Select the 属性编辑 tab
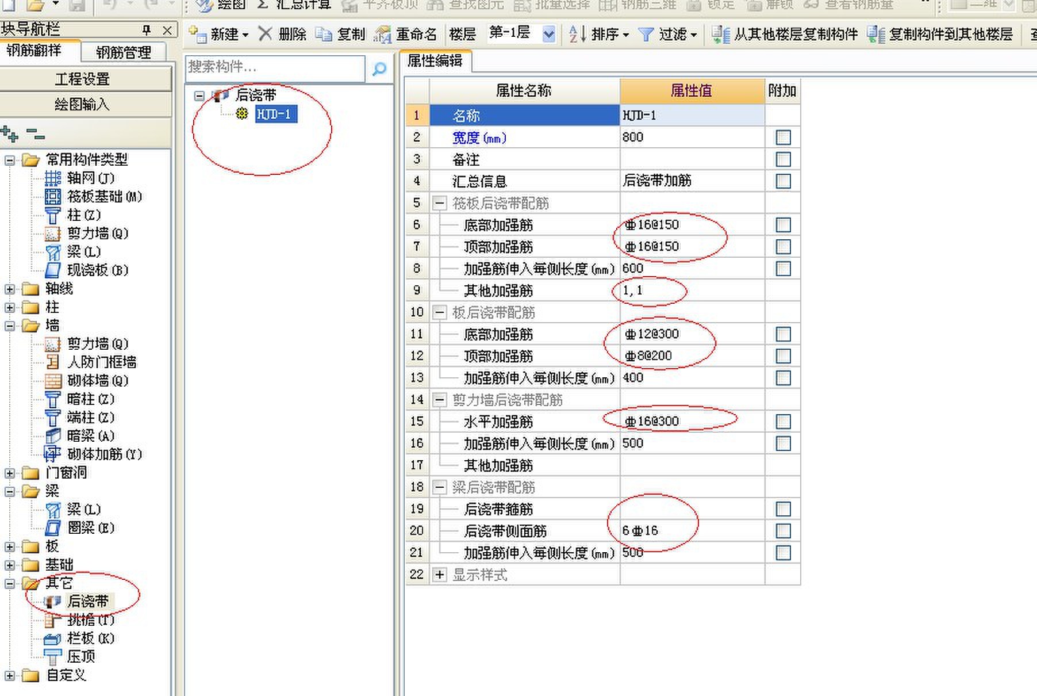Screen dimensions: 1037x696 435,61
